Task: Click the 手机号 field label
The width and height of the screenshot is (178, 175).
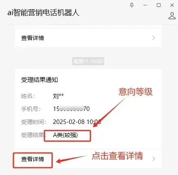Action: pos(31,109)
